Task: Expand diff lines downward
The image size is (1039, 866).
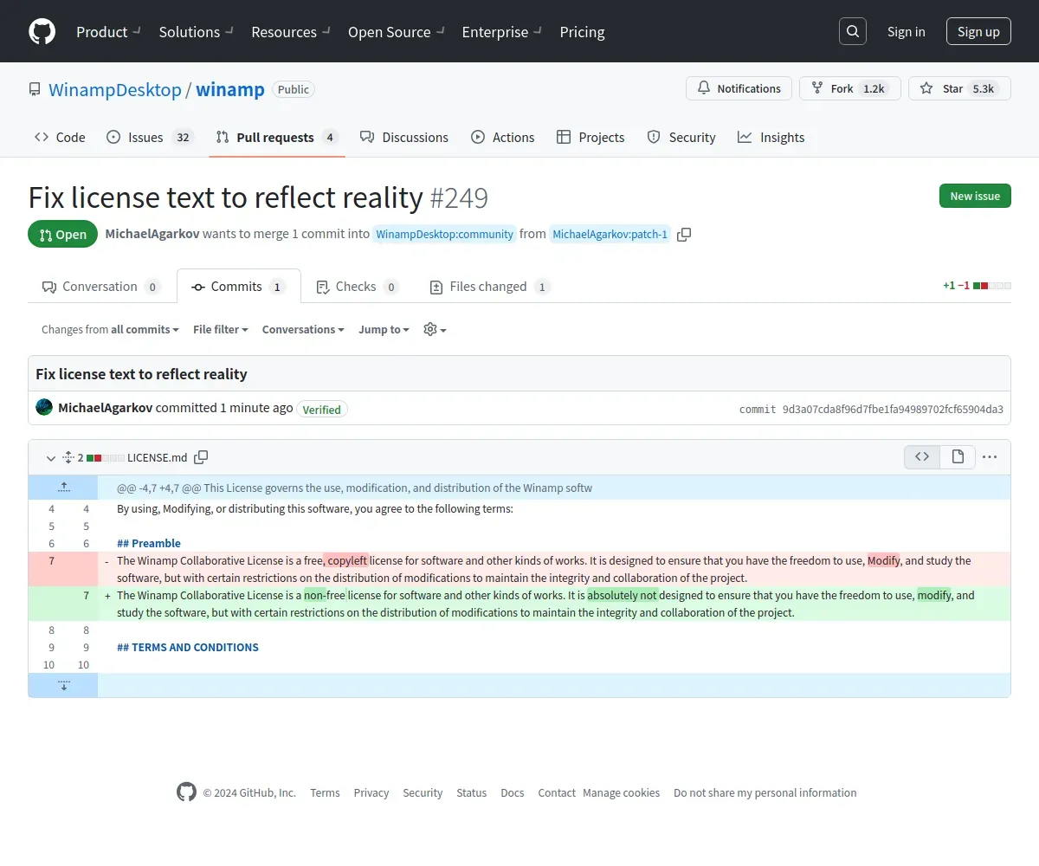Action: click(63, 685)
